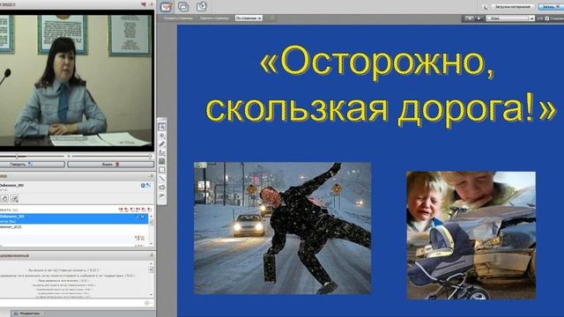Open the polling response icon
Viewport: 564px width, 317px height.
click(14, 198)
